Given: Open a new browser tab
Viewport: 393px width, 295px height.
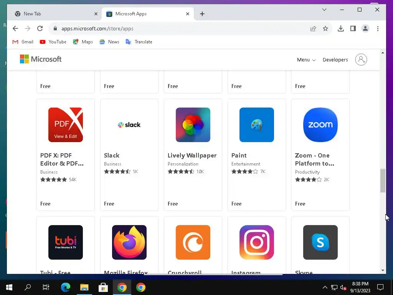Looking at the screenshot, I should click(x=202, y=14).
